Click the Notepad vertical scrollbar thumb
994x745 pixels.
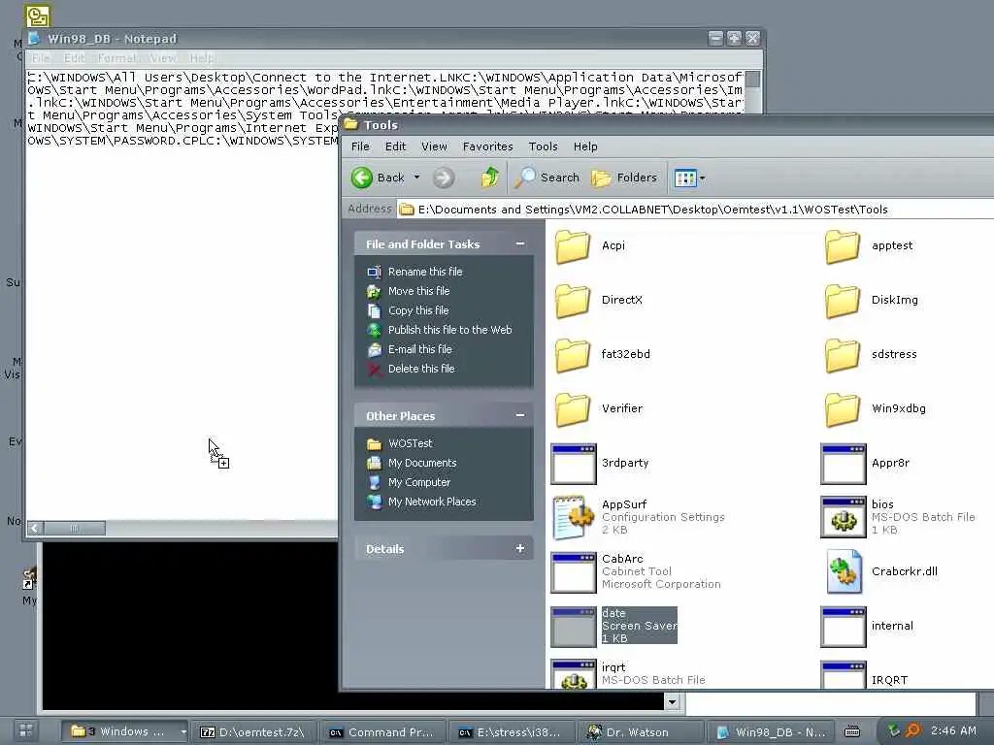(752, 80)
